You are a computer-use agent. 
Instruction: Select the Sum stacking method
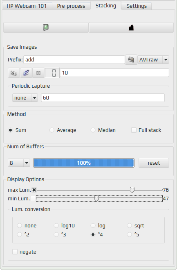(x=17, y=130)
